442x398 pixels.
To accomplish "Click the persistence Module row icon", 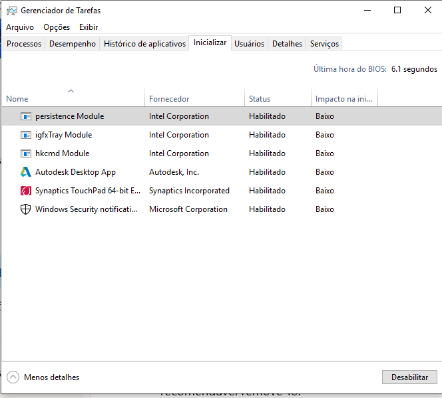I will [26, 116].
